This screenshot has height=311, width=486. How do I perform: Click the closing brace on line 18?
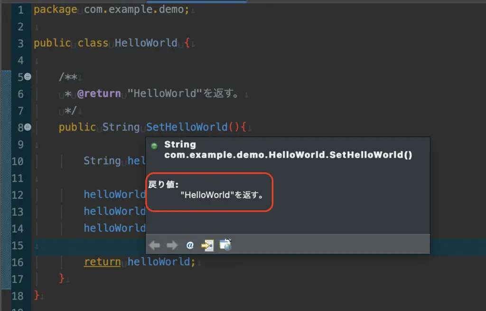point(37,295)
